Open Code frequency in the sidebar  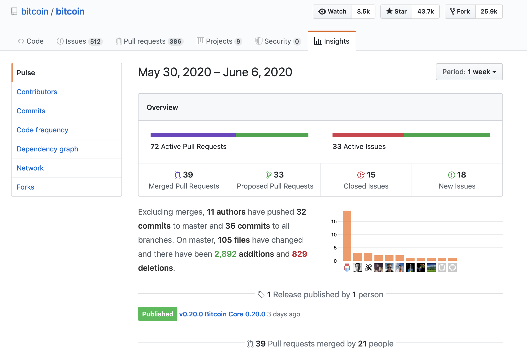67,130
